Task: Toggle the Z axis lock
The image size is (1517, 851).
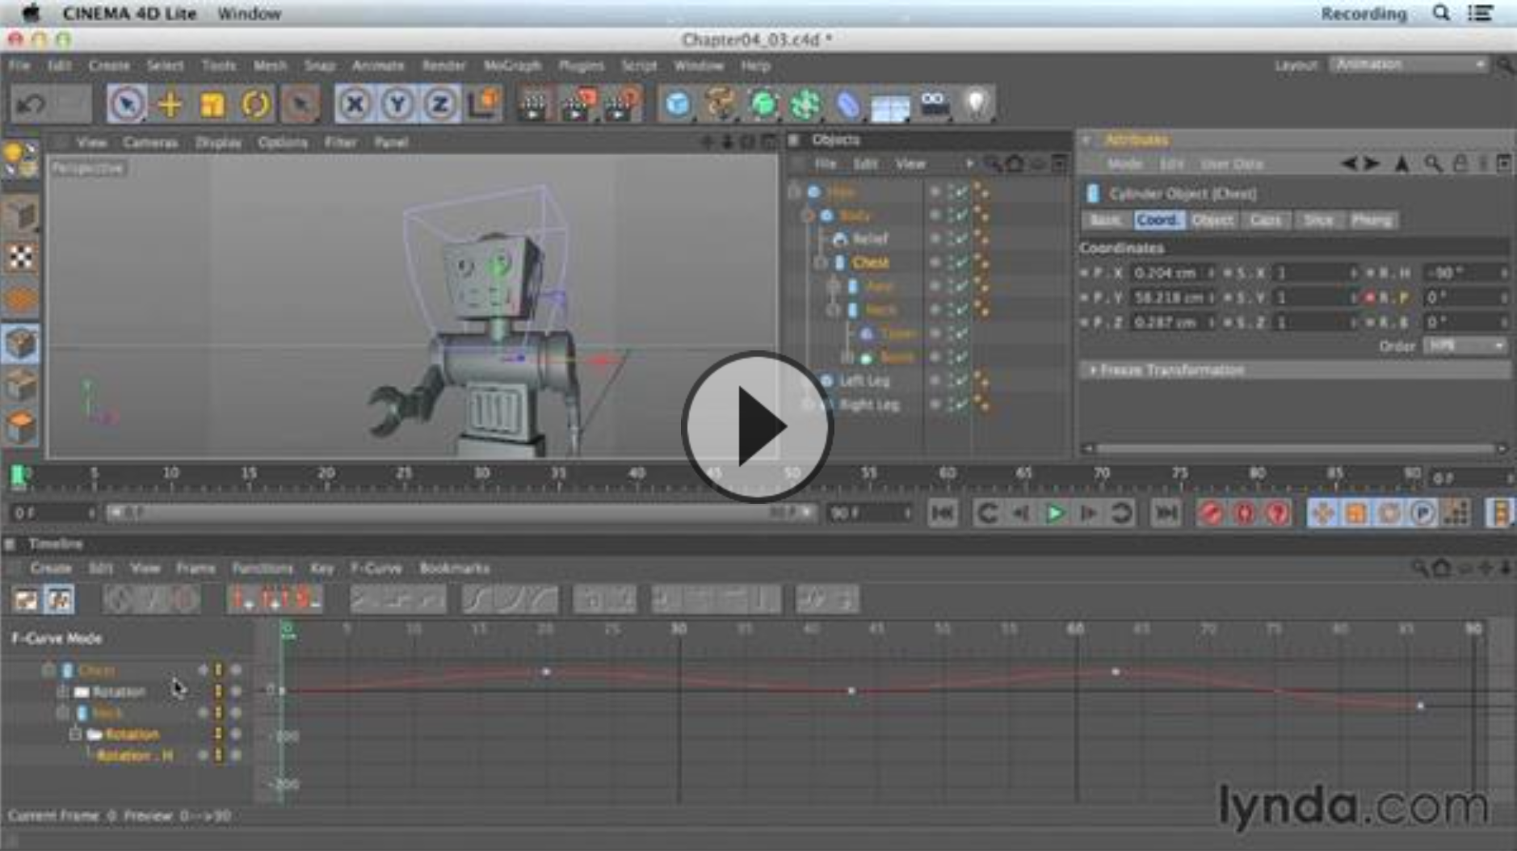Action: (x=440, y=104)
